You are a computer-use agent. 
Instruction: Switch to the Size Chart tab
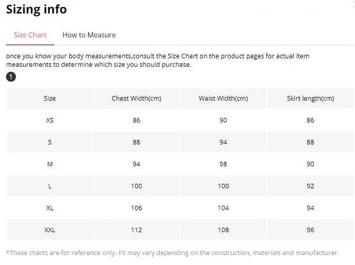pyautogui.click(x=30, y=35)
